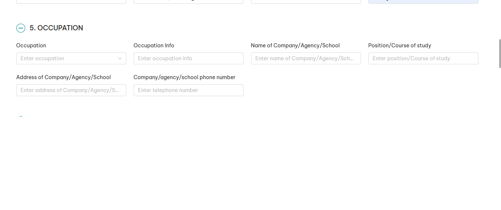Focus the Enter telephone number field
501x210 pixels.
[x=188, y=90]
